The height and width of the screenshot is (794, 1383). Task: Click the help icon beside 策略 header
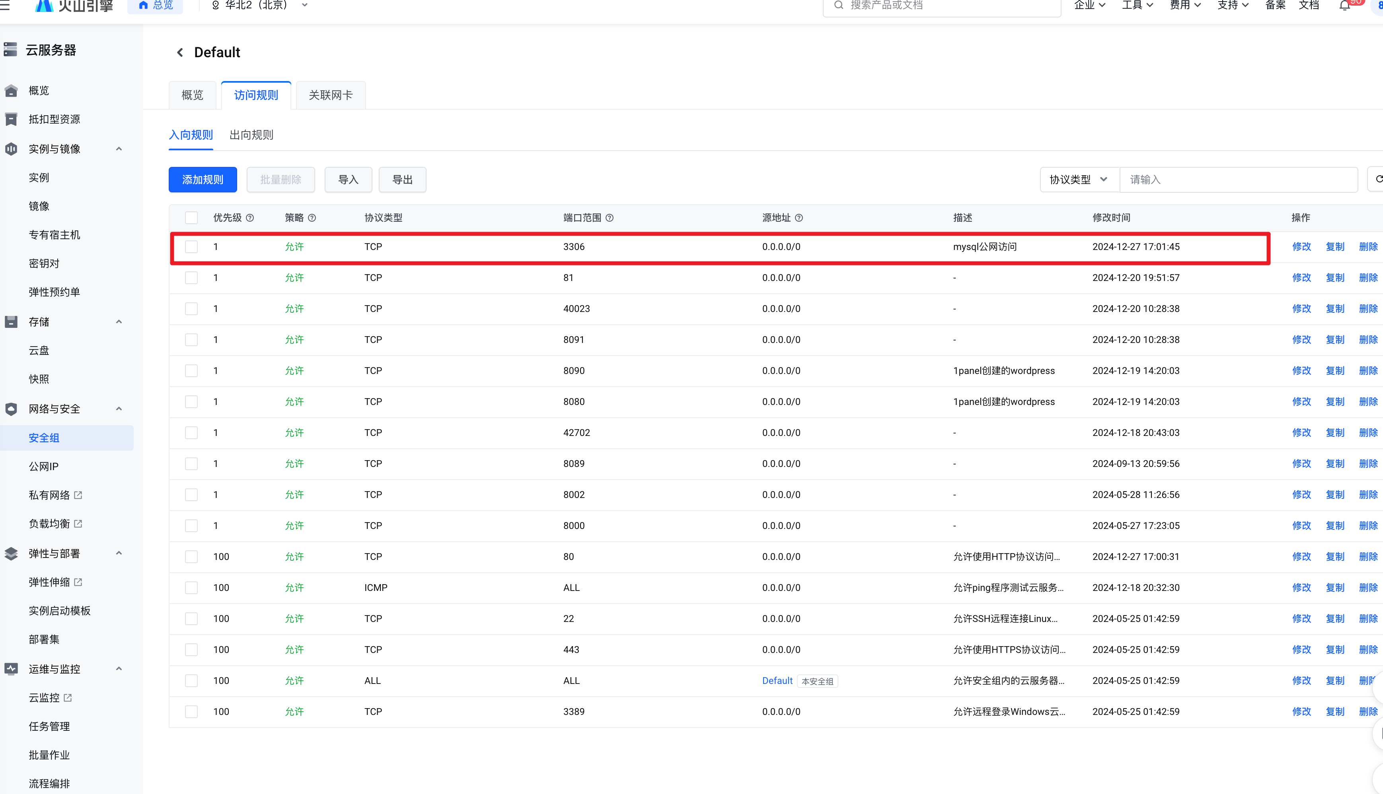(x=312, y=218)
